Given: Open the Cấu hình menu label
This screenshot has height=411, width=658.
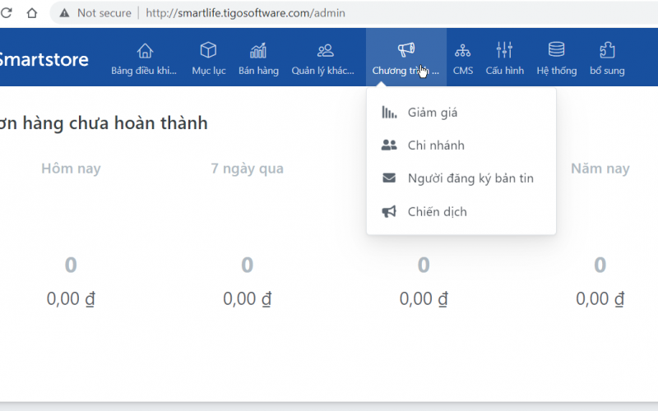Looking at the screenshot, I should coord(505,71).
